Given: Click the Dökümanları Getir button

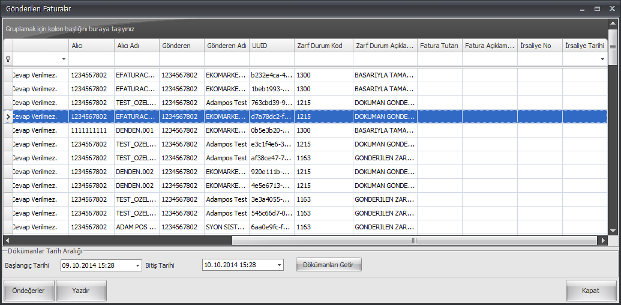Looking at the screenshot, I should [x=329, y=265].
